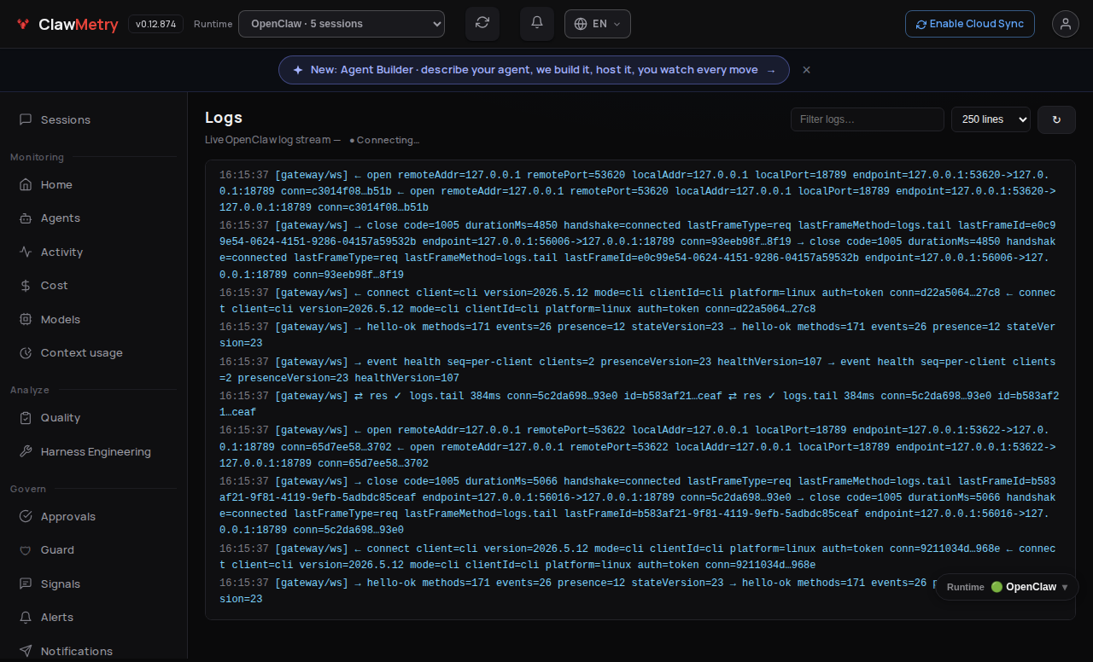This screenshot has width=1093, height=662.
Task: Click the refresh icon in top bar
Action: [x=482, y=24]
